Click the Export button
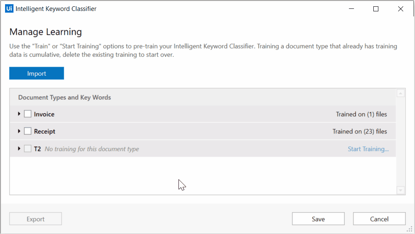415x234 pixels. (35, 219)
